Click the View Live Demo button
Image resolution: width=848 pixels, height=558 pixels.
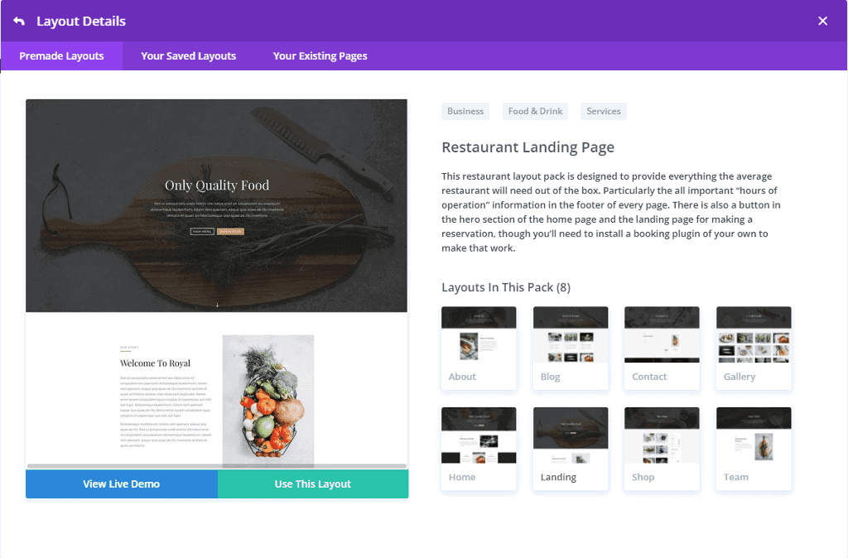[122, 484]
